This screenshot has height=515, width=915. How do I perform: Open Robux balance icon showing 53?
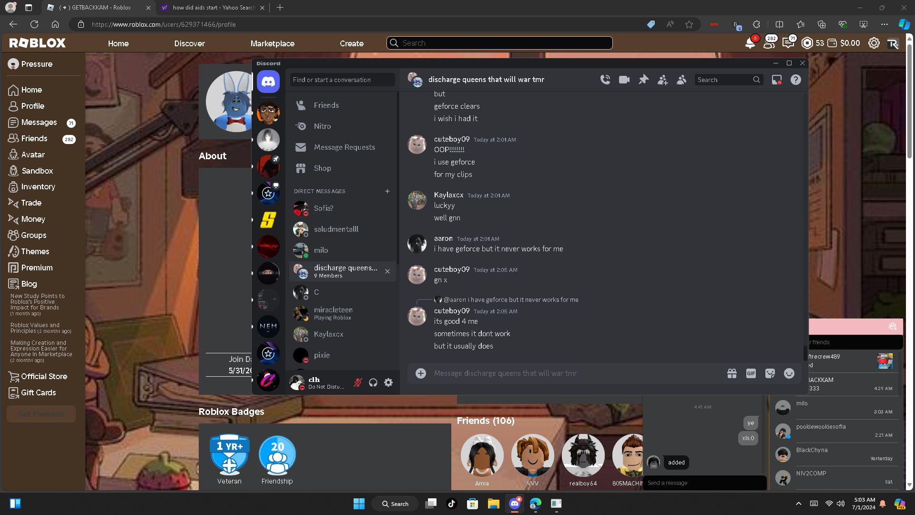(x=807, y=43)
